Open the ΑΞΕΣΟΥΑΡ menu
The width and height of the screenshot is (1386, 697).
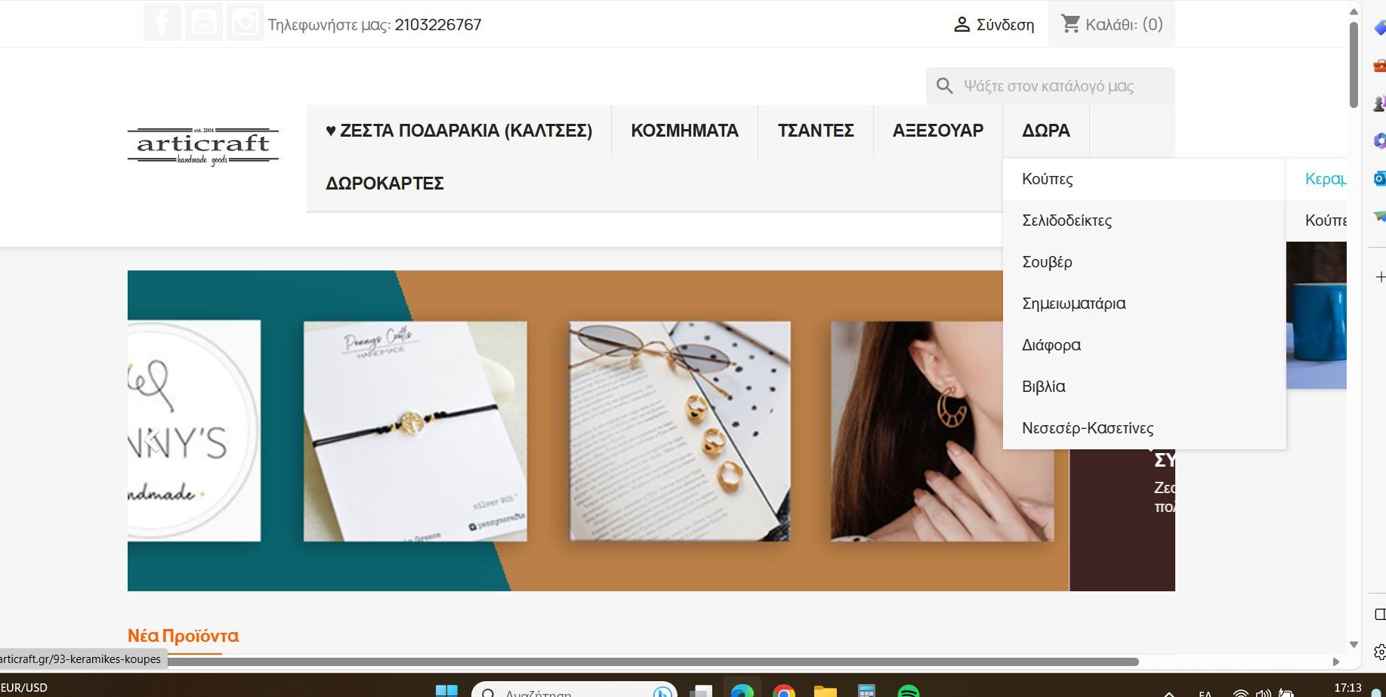(938, 131)
